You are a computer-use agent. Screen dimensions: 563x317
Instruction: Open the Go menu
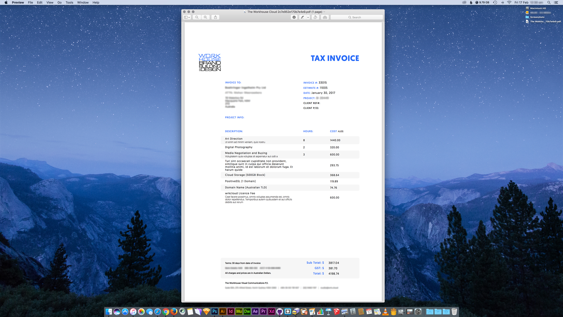(x=60, y=2)
